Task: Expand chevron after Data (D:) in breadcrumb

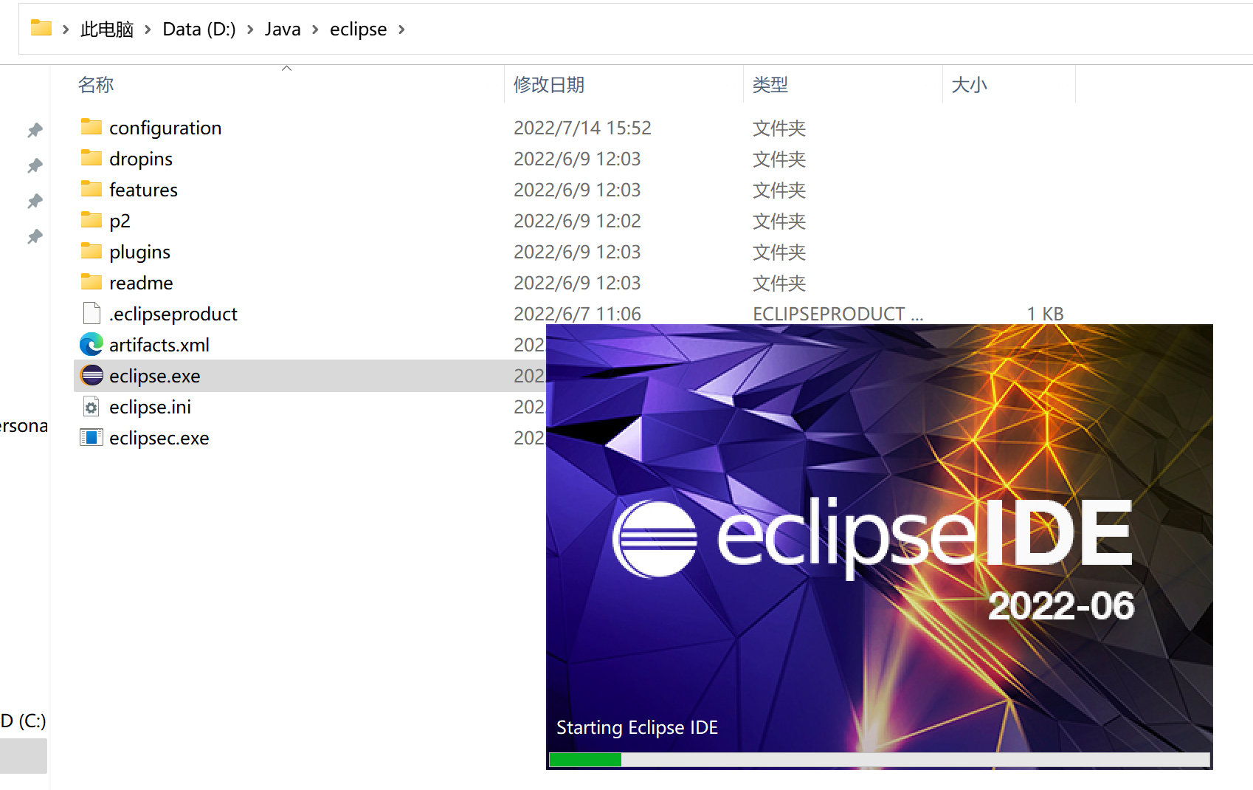Action: point(250,30)
